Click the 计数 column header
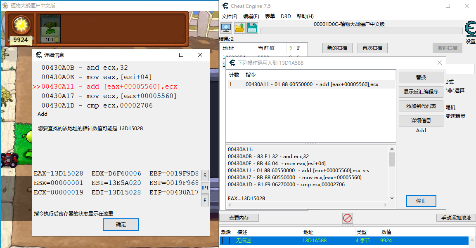 click(234, 75)
